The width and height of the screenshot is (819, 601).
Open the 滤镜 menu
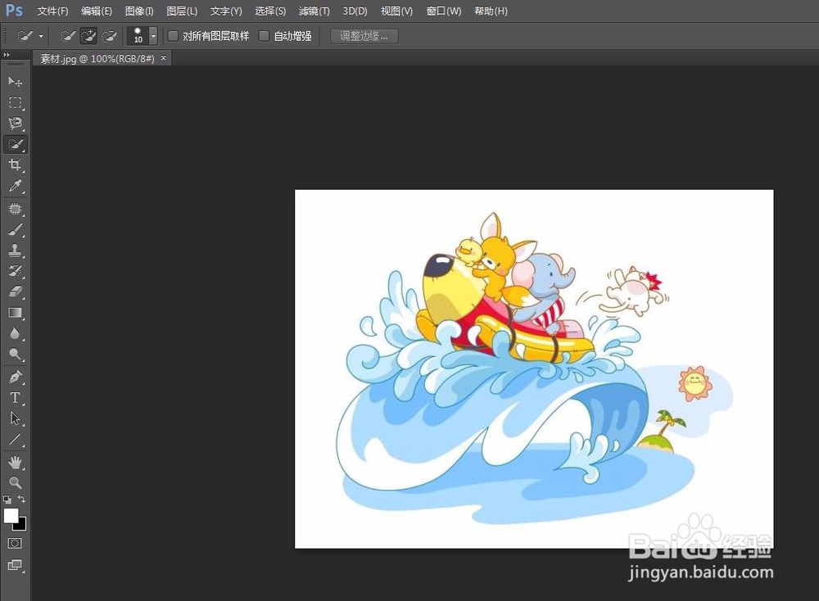[x=314, y=11]
